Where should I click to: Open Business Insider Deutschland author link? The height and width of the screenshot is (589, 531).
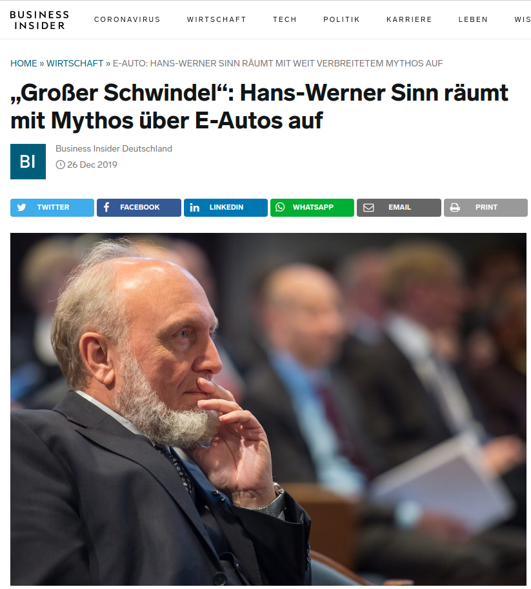tap(114, 149)
